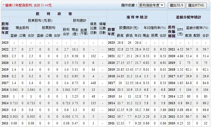Click the 32.8 highest price for 2022

coord(120,49)
